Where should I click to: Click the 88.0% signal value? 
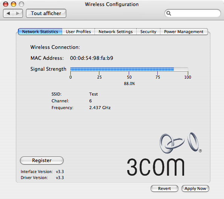(x=129, y=84)
